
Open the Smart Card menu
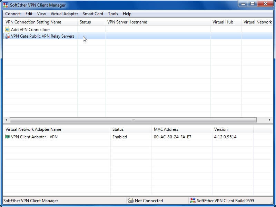tap(93, 14)
